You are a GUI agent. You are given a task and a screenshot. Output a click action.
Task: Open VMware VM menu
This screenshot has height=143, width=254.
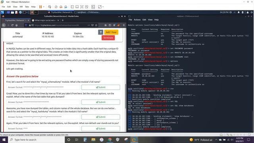coord(21,7)
